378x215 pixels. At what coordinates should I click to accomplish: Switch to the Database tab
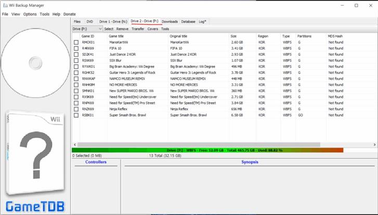pos(188,22)
